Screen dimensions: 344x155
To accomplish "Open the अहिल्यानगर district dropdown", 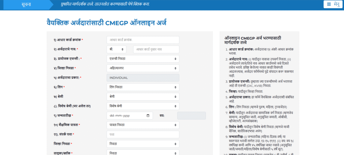I will [143, 68].
